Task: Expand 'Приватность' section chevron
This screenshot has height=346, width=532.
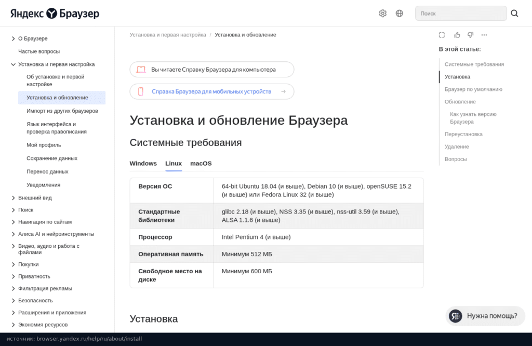Action: 13,276
